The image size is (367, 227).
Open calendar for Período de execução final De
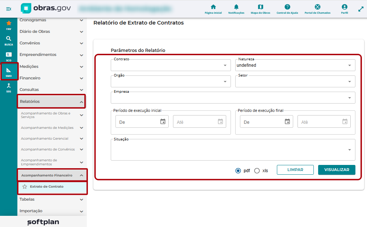287,121
